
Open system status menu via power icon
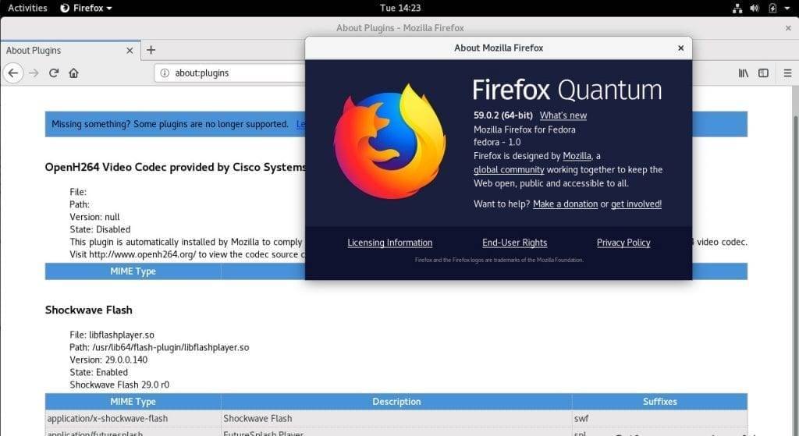coord(772,8)
